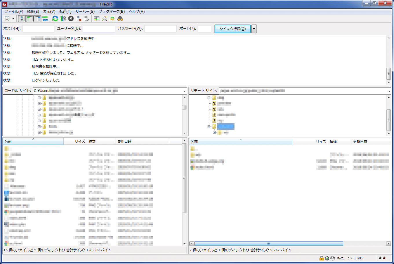Click the refresh file lists icon
The height and width of the screenshot is (264, 394).
(55, 19)
